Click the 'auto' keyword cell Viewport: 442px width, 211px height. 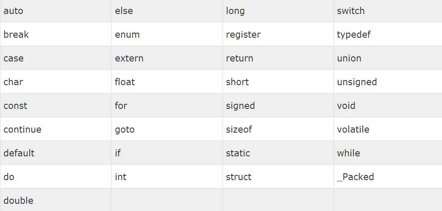[x=14, y=11]
